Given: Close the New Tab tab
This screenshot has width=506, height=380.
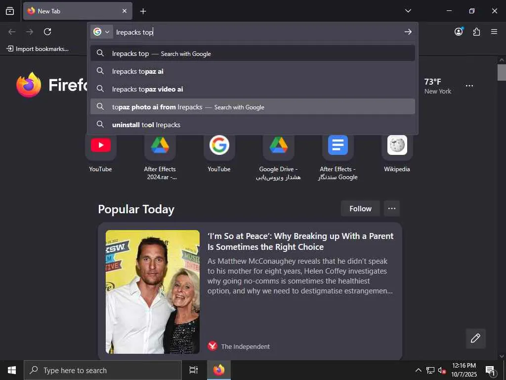Looking at the screenshot, I should (x=125, y=11).
